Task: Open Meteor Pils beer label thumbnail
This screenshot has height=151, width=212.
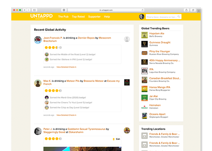Action: (127, 82)
